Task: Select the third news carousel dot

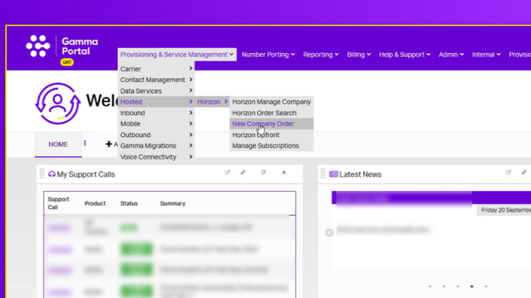Action: 458,287
